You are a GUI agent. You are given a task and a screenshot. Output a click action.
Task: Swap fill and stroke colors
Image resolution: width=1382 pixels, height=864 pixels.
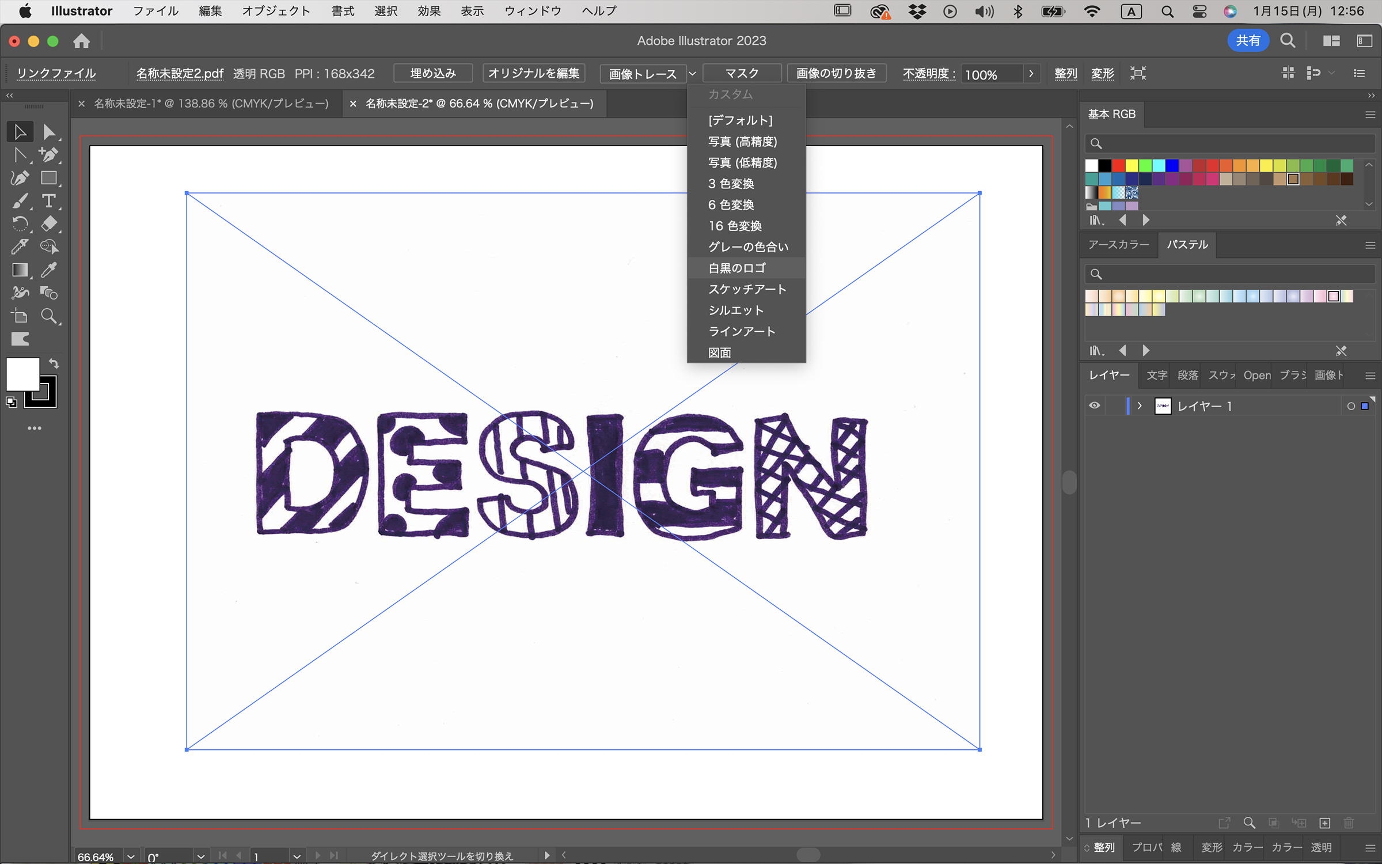[x=54, y=363]
